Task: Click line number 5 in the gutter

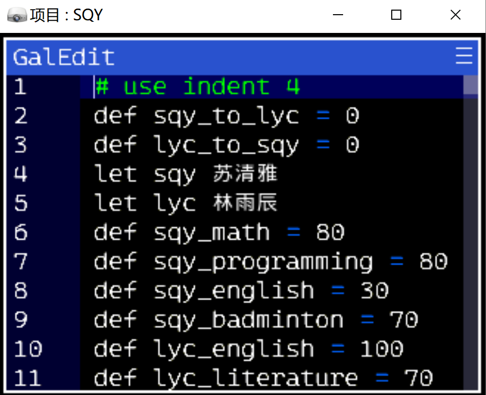Action: (x=21, y=203)
